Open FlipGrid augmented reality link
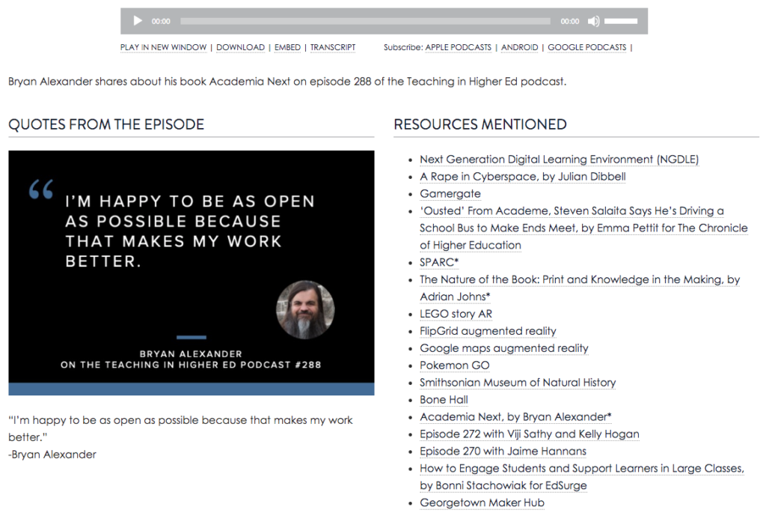Viewport: 766px width, 513px height. coord(488,331)
